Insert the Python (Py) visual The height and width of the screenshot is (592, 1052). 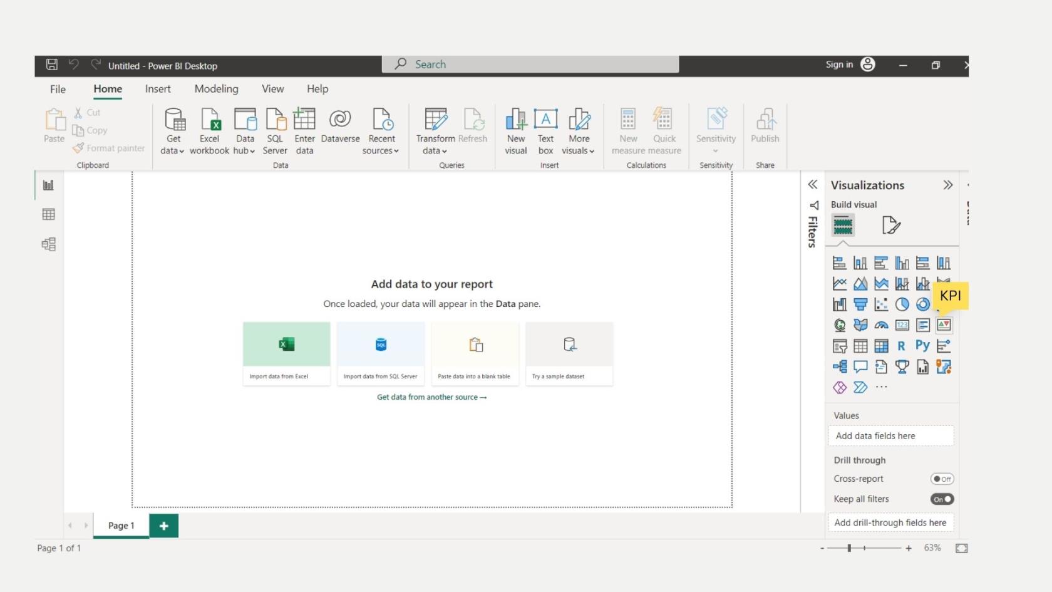coord(922,346)
